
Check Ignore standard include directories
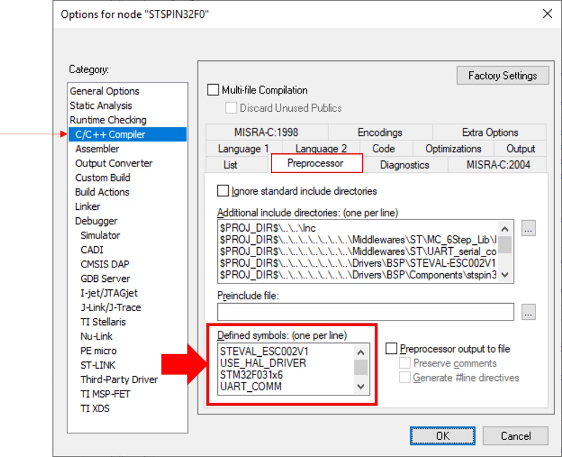(222, 191)
